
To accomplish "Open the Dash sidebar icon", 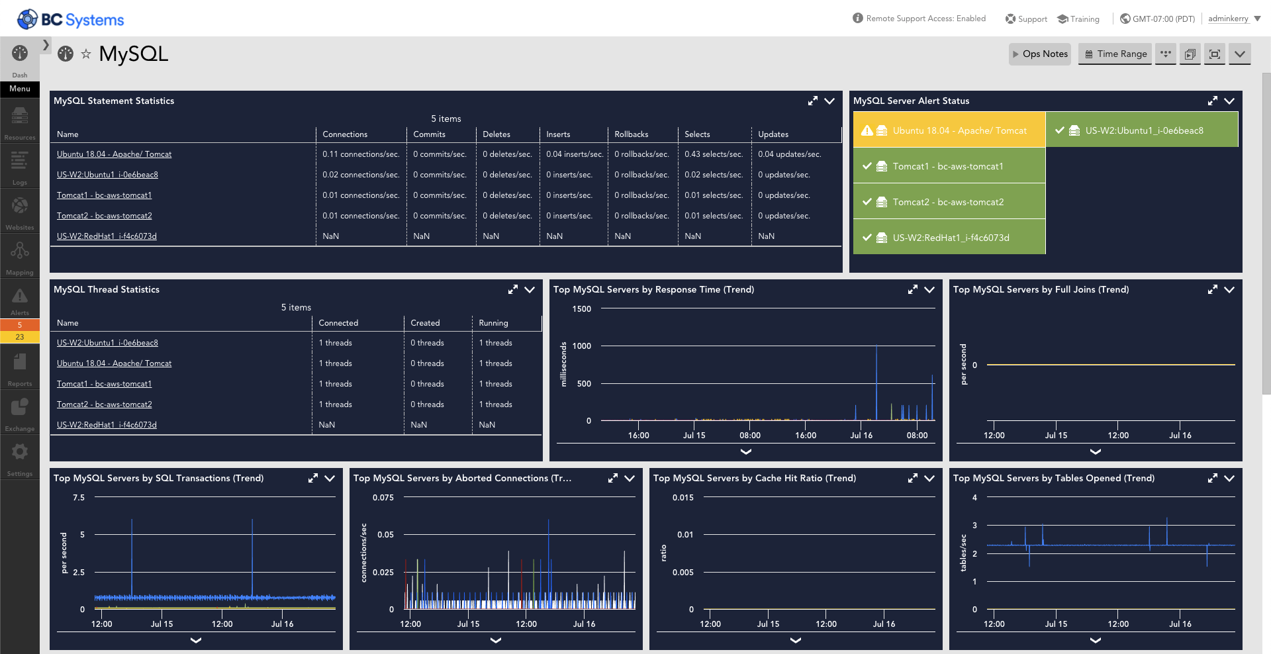I will (20, 59).
